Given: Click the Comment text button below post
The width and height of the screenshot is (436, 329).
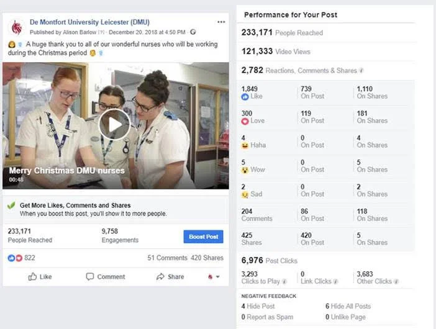Looking at the screenshot, I should pyautogui.click(x=111, y=277).
